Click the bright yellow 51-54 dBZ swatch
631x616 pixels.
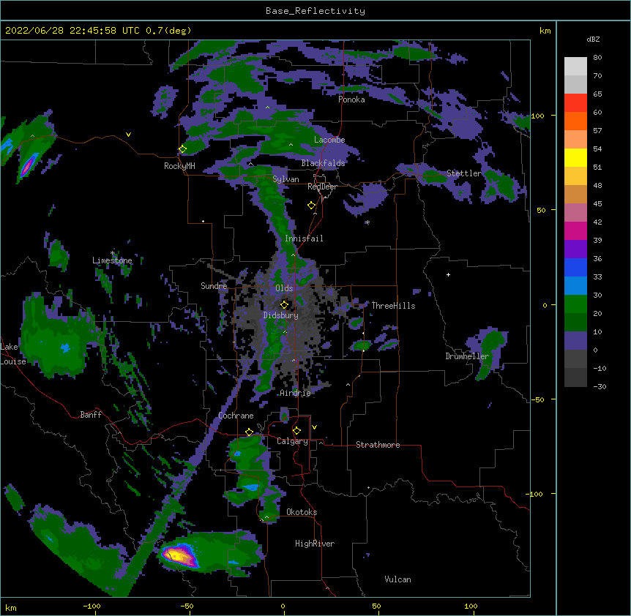click(x=575, y=157)
